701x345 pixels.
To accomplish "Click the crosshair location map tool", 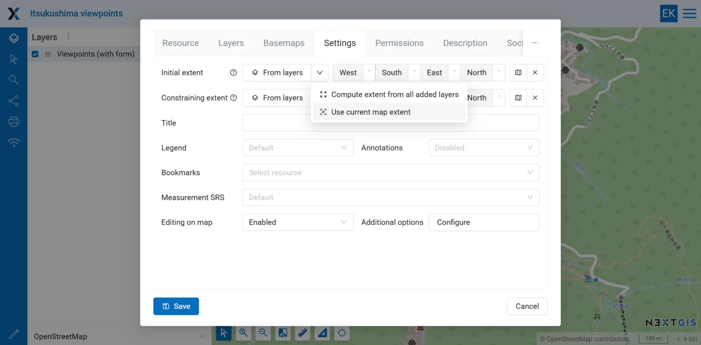I will point(342,333).
